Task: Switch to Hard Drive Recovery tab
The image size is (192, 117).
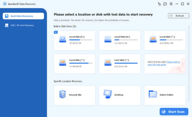Action: click(x=23, y=16)
